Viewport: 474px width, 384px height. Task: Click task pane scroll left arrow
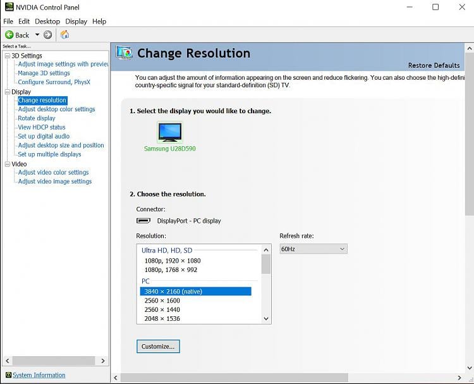[x=8, y=361]
